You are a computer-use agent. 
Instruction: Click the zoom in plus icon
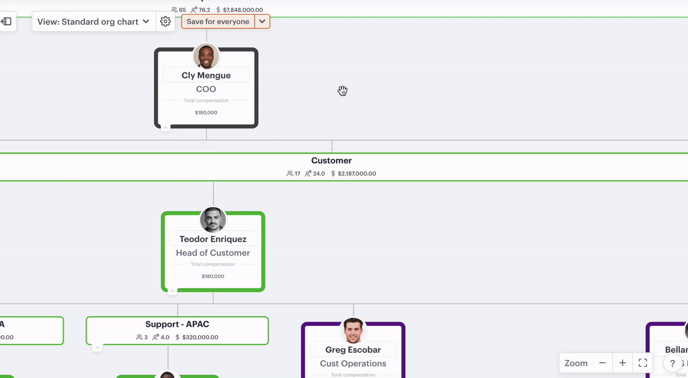click(x=622, y=363)
